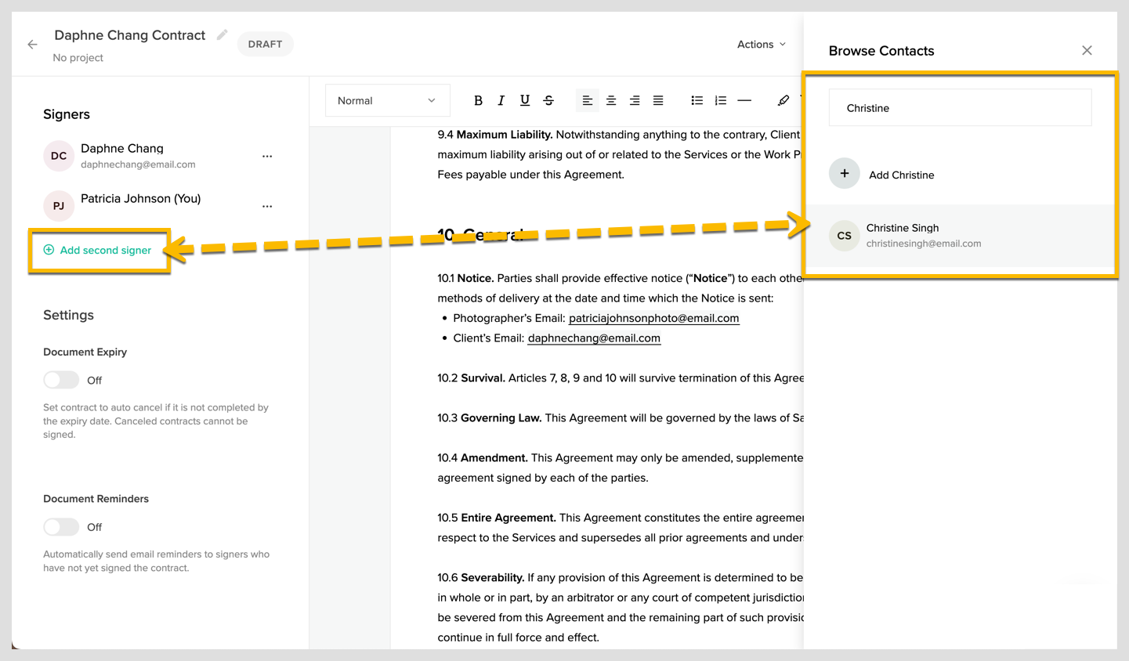The image size is (1129, 661).
Task: Insert horizontal rule line
Action: 744,100
